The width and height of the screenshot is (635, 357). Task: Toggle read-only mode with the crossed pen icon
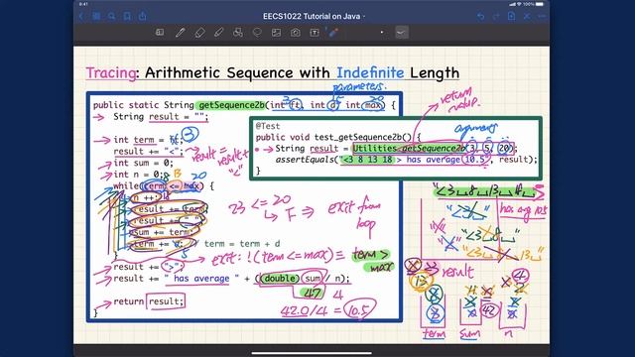pyautogui.click(x=527, y=16)
